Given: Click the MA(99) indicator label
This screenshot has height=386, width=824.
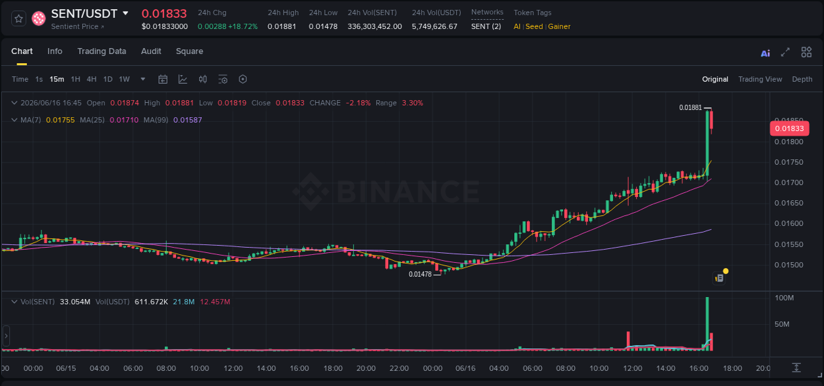Looking at the screenshot, I should pyautogui.click(x=156, y=120).
